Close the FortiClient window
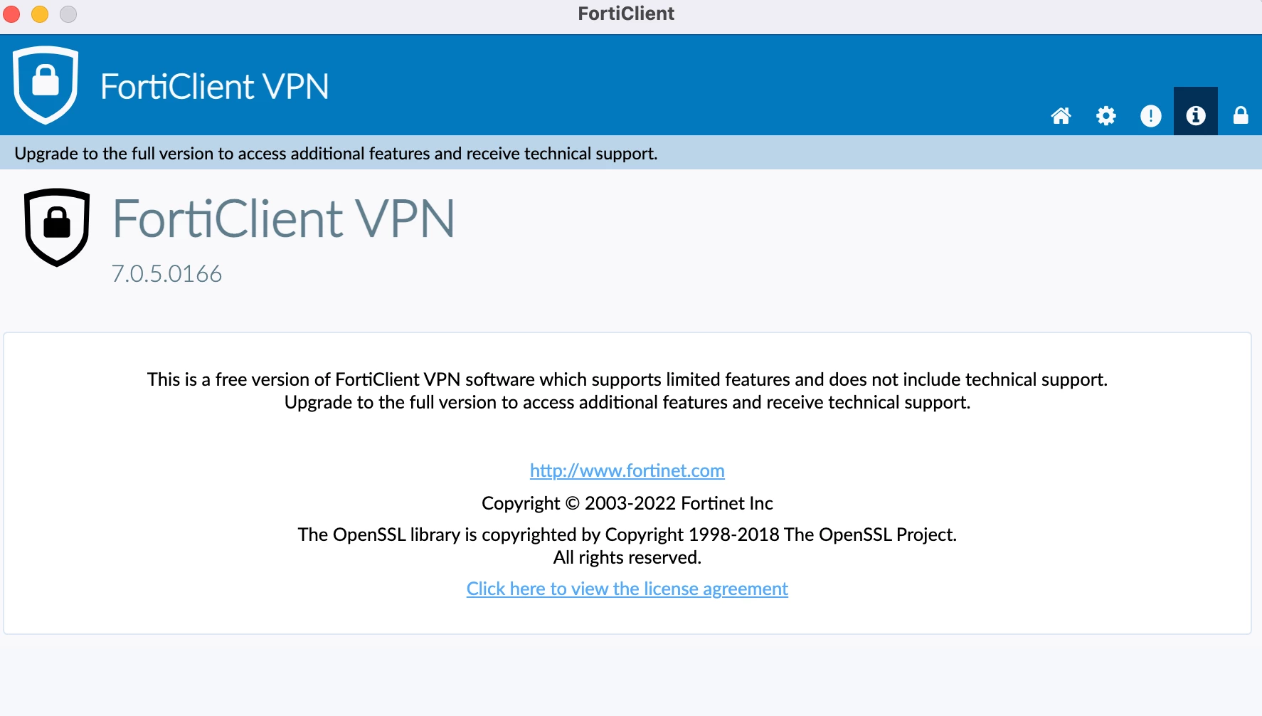1262x716 pixels. tap(11, 14)
